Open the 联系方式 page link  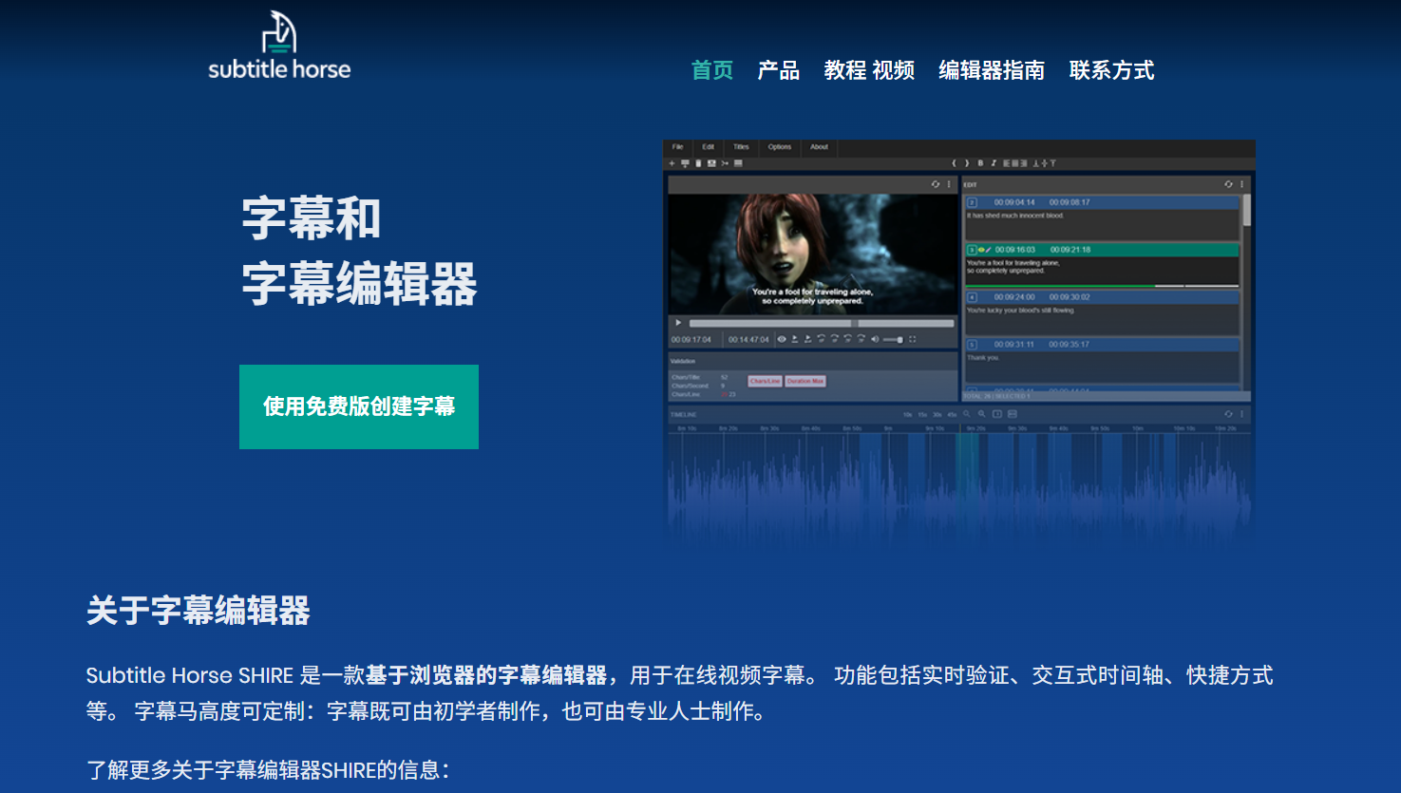coord(1111,70)
